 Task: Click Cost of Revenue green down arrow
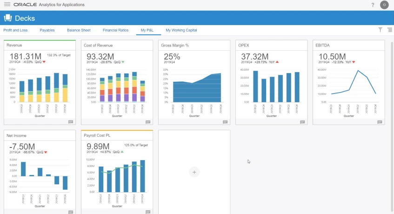pos(123,62)
